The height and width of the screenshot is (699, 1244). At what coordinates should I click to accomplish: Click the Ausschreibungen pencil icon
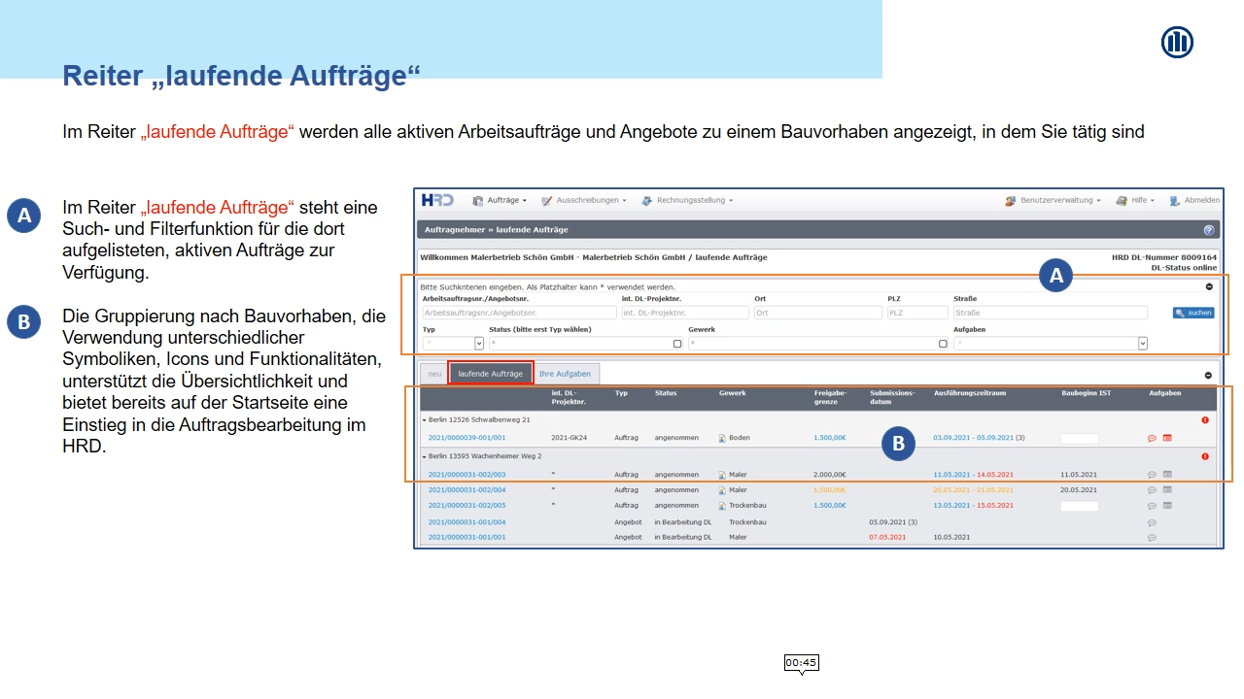tap(547, 201)
